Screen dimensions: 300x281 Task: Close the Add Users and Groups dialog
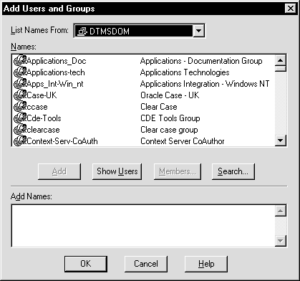coord(291,9)
